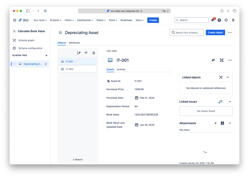The width and height of the screenshot is (249, 177).
Task: Switch to the Objects tab
Action: (62, 43)
